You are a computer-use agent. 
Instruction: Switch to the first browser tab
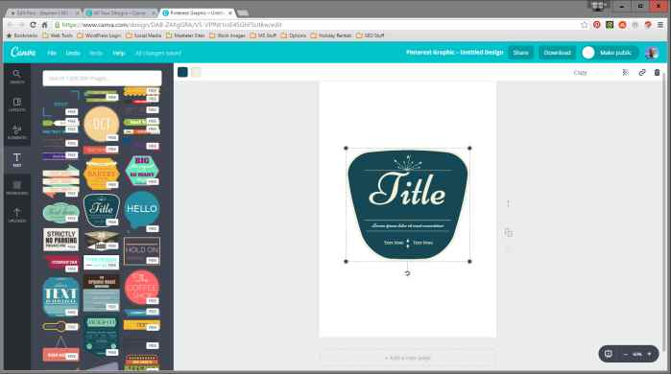(x=43, y=13)
